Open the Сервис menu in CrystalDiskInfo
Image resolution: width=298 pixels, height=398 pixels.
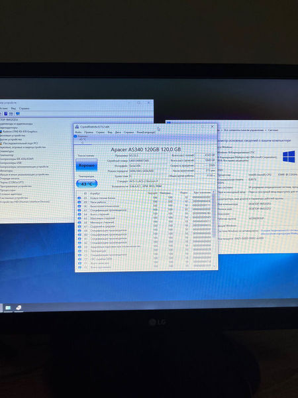(100, 132)
